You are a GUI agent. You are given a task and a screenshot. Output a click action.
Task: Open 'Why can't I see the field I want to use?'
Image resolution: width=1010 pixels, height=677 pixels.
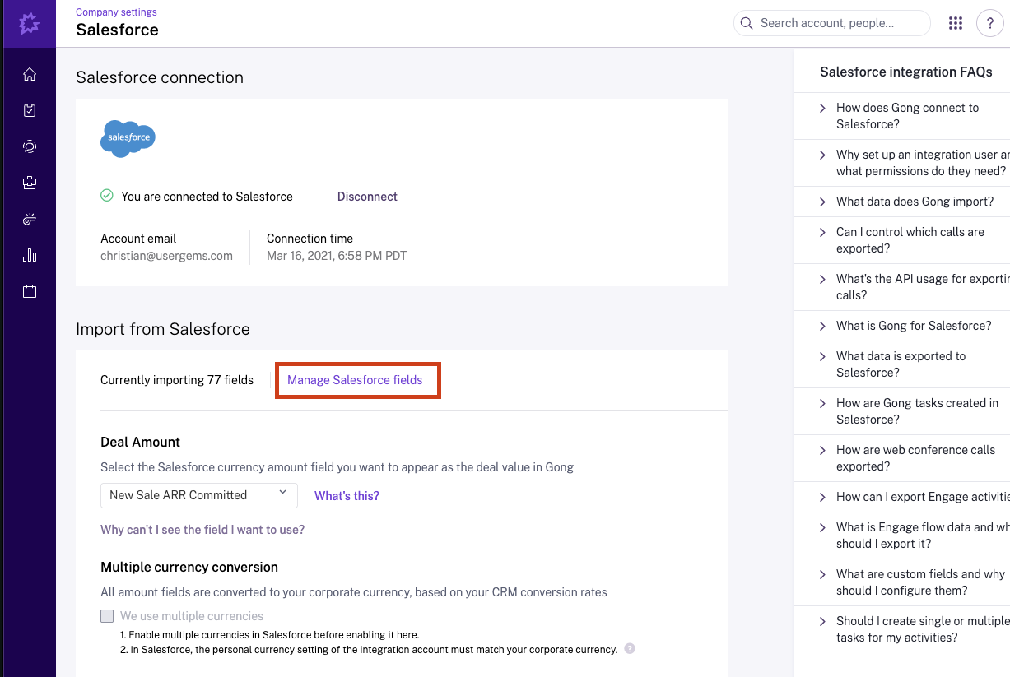click(202, 530)
